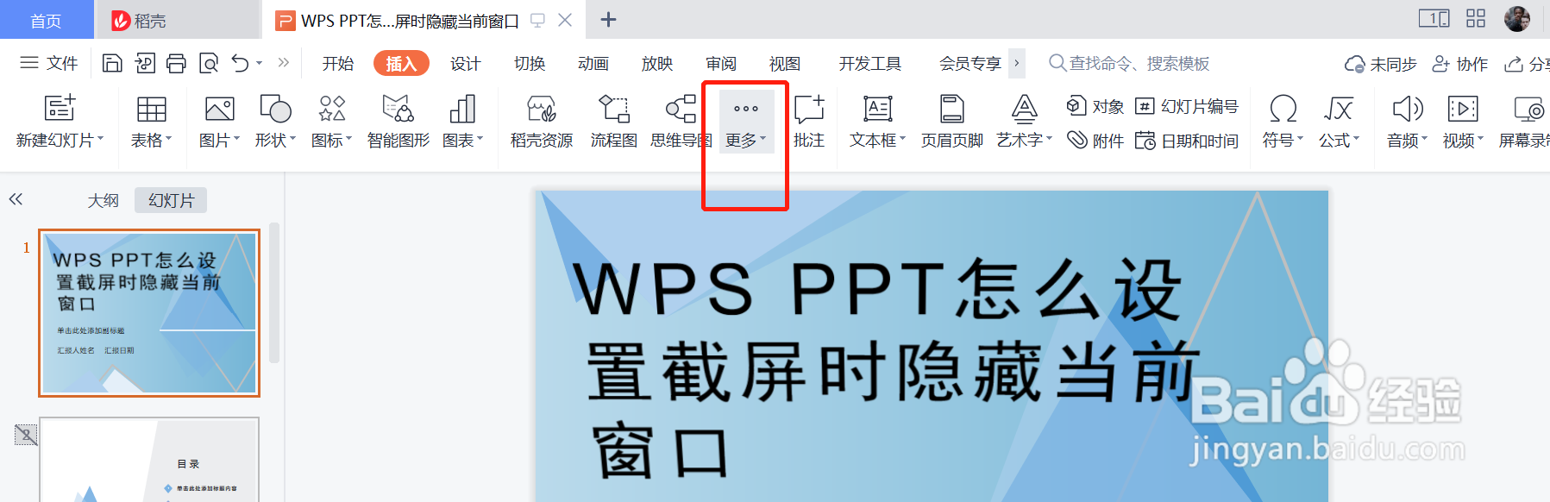Screen dimensions: 1550x502
Task: Click the Picture (图片) icon
Action: click(x=219, y=109)
